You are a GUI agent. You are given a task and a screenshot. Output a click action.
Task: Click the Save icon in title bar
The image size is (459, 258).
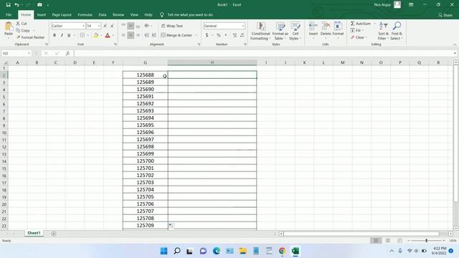click(8, 5)
